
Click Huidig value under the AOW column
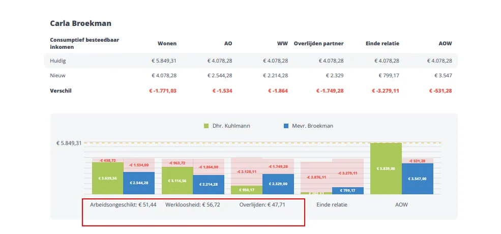[439, 61]
